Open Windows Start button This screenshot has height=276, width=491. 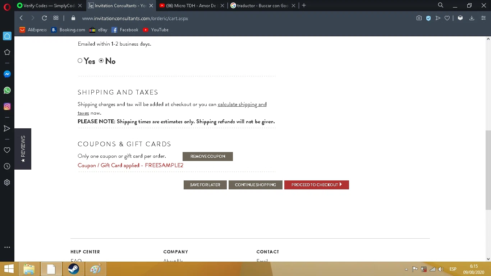tap(9, 269)
